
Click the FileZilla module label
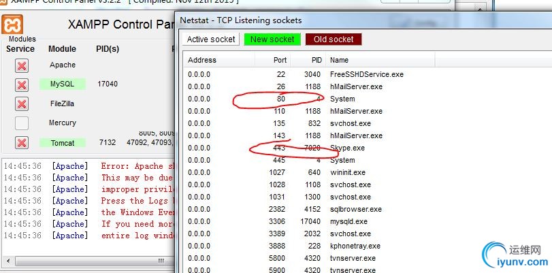[x=63, y=103]
